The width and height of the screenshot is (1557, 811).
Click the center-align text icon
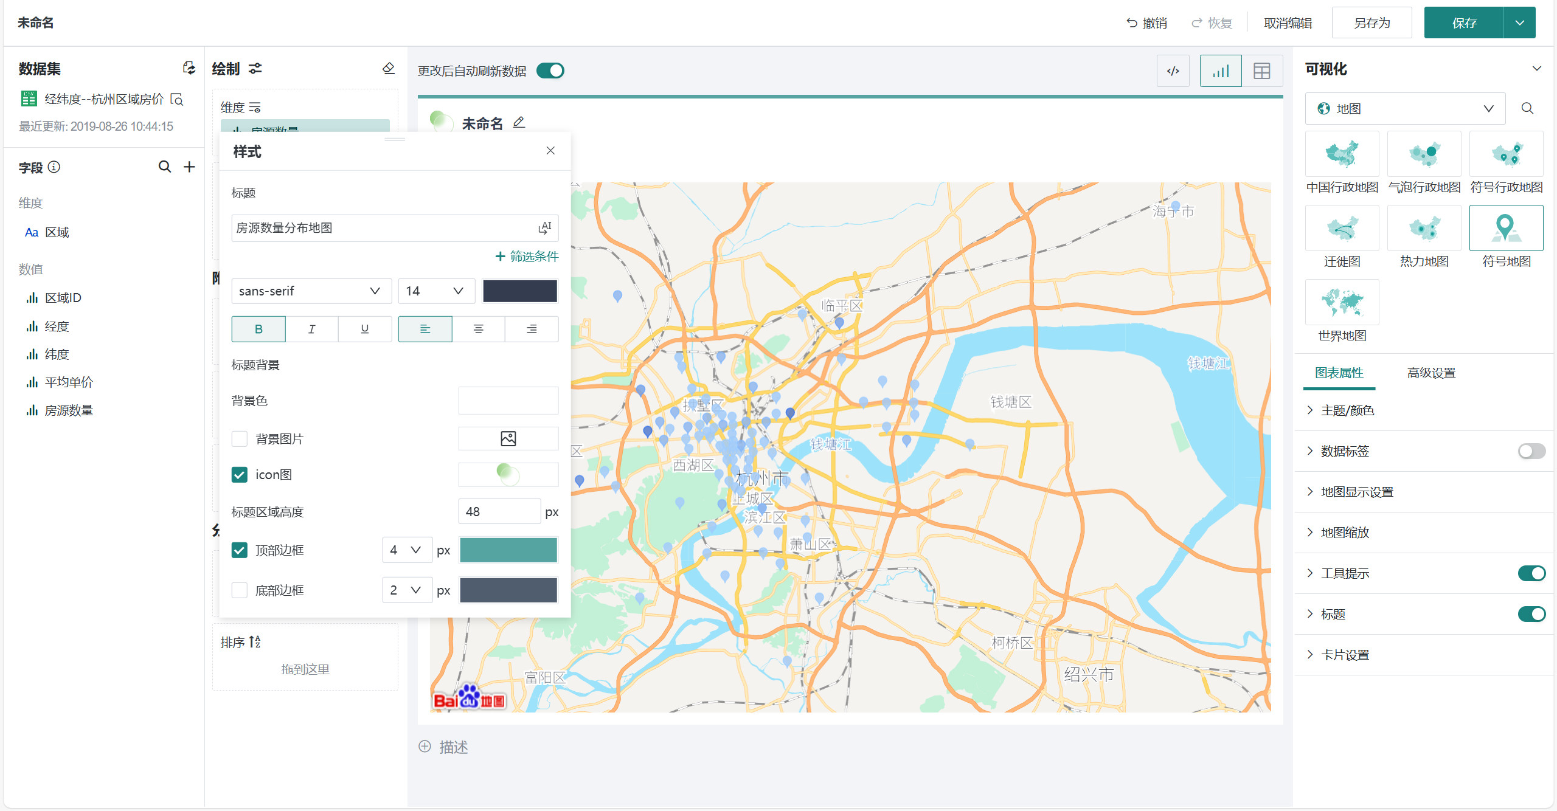click(x=478, y=329)
